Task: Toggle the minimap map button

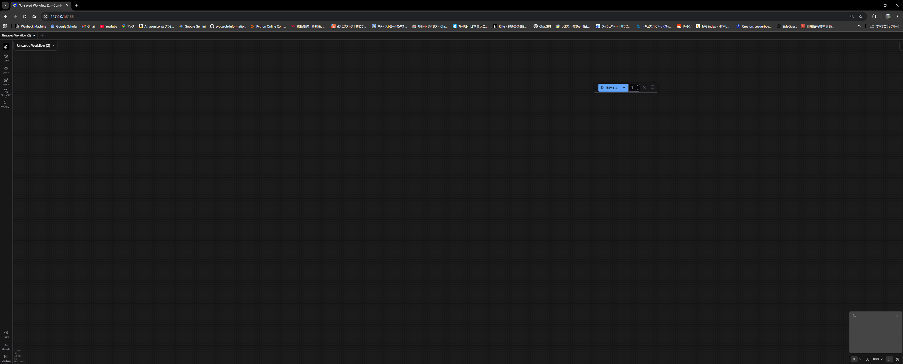Action: coord(889,359)
